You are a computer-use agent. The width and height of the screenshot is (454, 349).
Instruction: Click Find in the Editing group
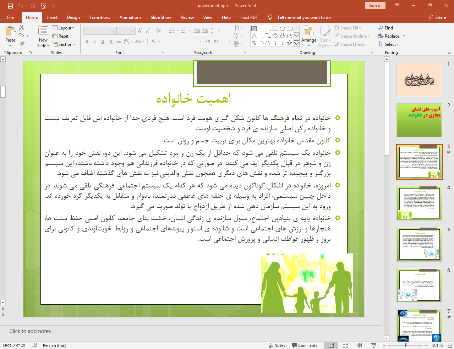coord(386,28)
